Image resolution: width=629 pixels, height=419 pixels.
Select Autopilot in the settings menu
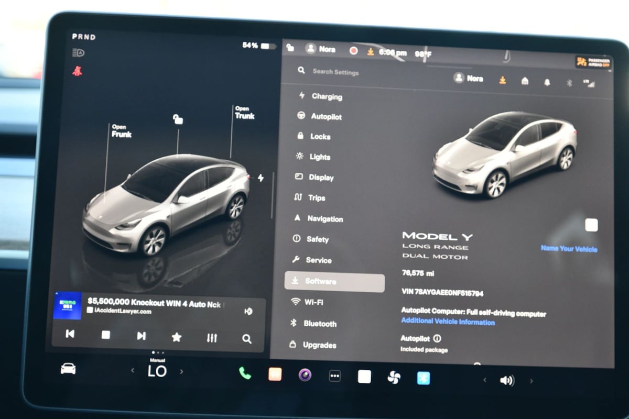(326, 117)
